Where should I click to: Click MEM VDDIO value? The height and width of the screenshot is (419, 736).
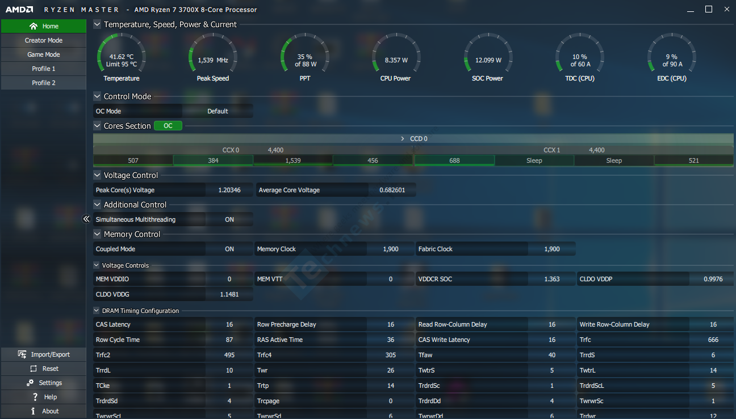[x=229, y=279]
